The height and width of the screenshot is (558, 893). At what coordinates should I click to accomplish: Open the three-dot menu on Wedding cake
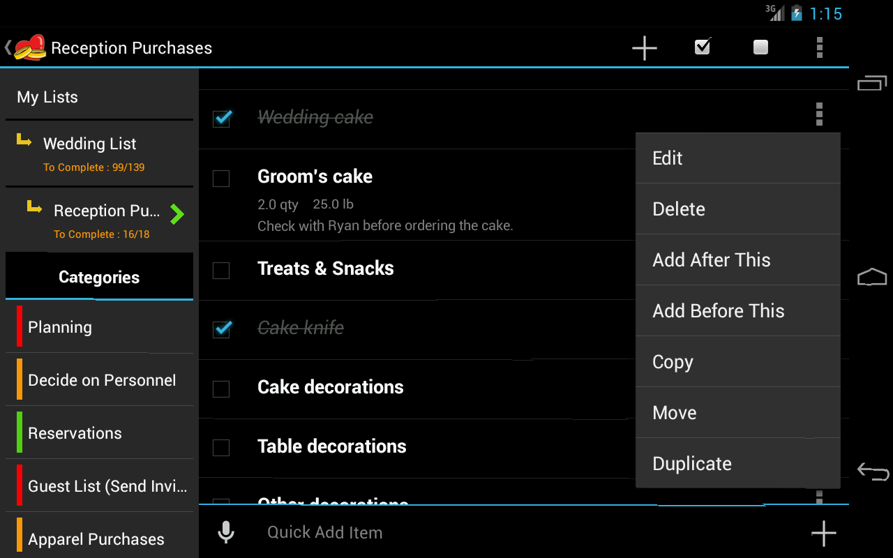click(x=819, y=114)
